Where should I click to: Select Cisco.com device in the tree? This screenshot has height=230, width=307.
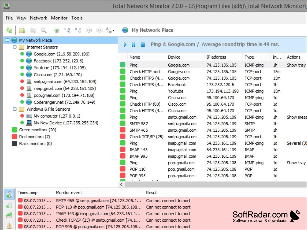coord(58,75)
